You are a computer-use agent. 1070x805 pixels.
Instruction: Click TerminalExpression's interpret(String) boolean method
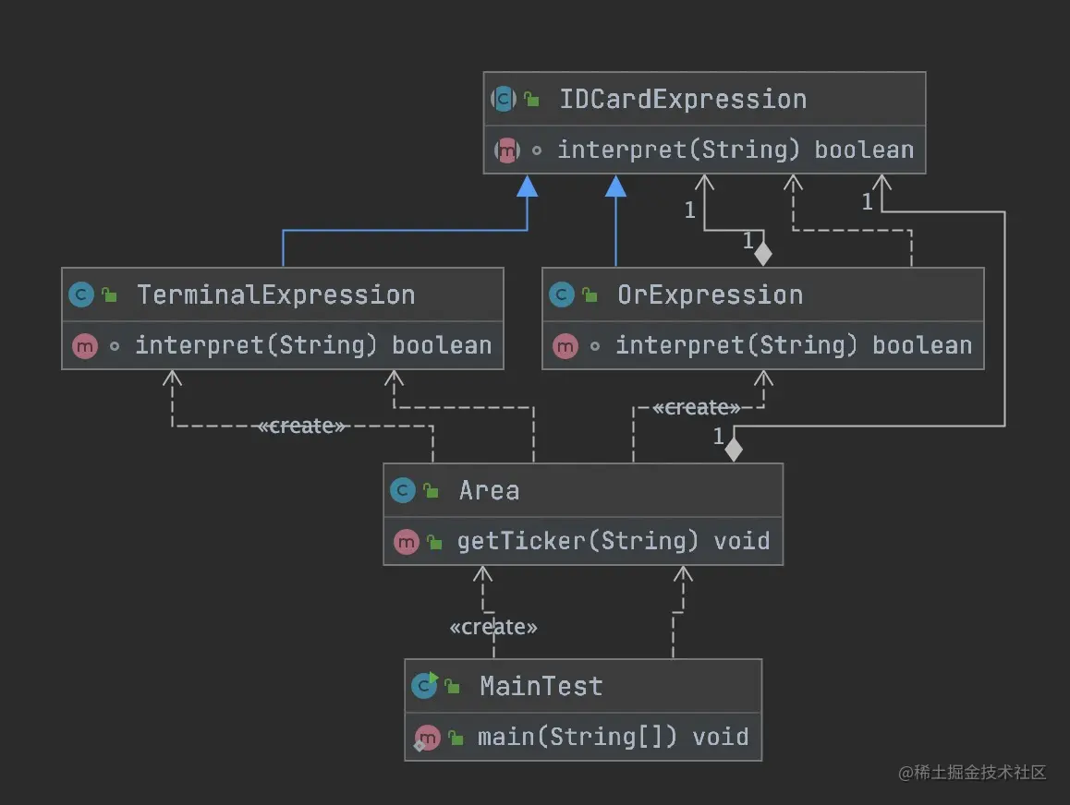[x=312, y=346]
